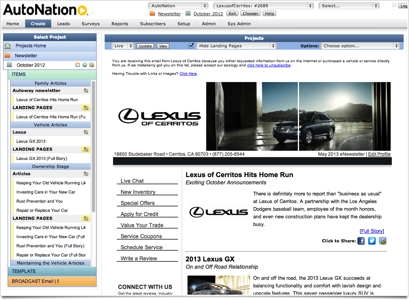The height and width of the screenshot is (300, 409).
Task: Click the add icon next to Lexus section
Action: pos(86,132)
